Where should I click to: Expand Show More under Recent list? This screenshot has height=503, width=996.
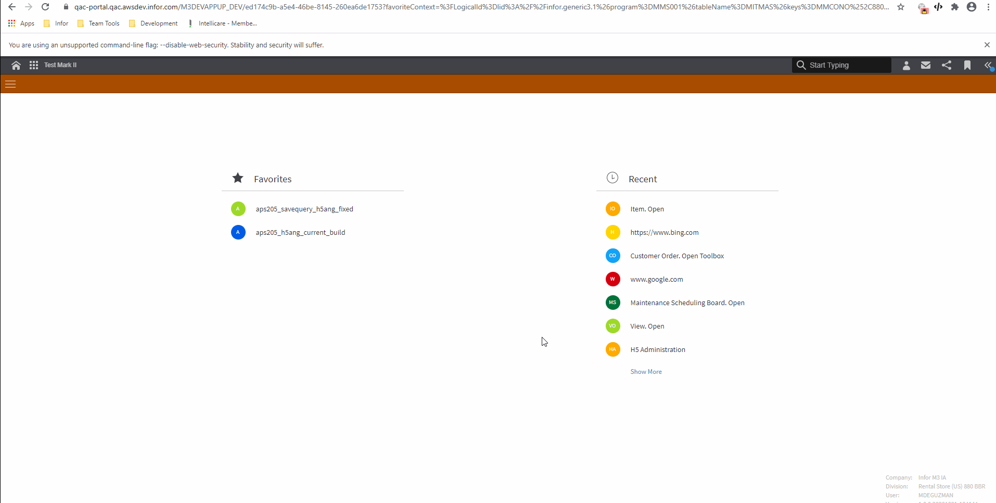(646, 371)
